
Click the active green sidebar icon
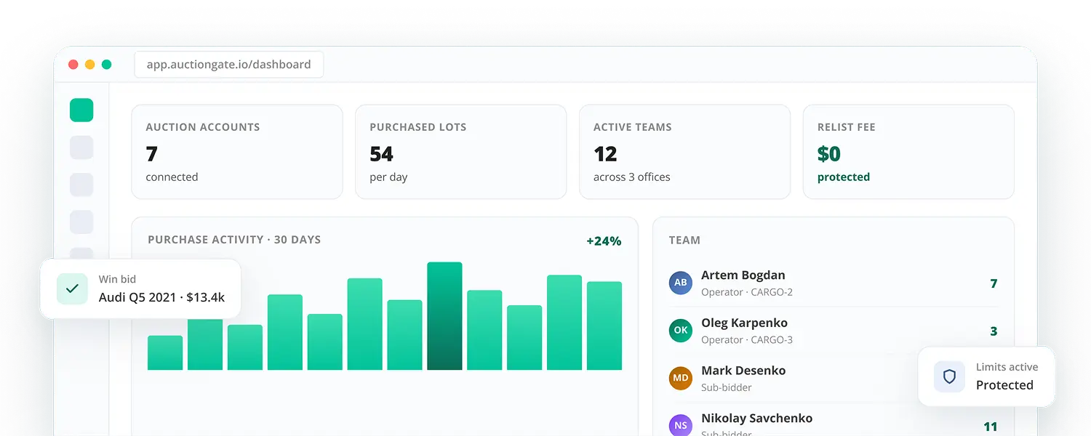[x=81, y=110]
